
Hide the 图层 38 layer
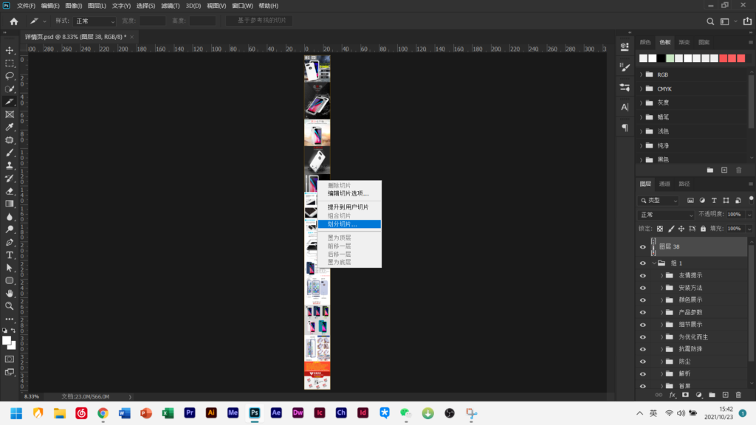642,247
